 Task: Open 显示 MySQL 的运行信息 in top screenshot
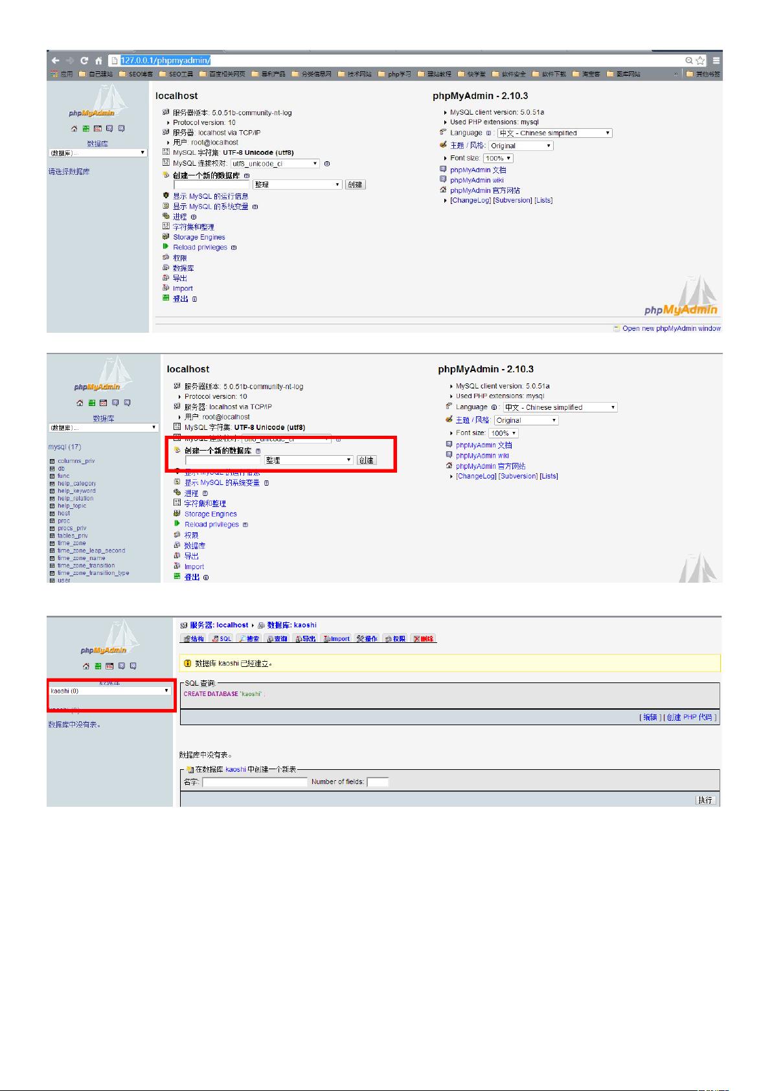click(210, 196)
